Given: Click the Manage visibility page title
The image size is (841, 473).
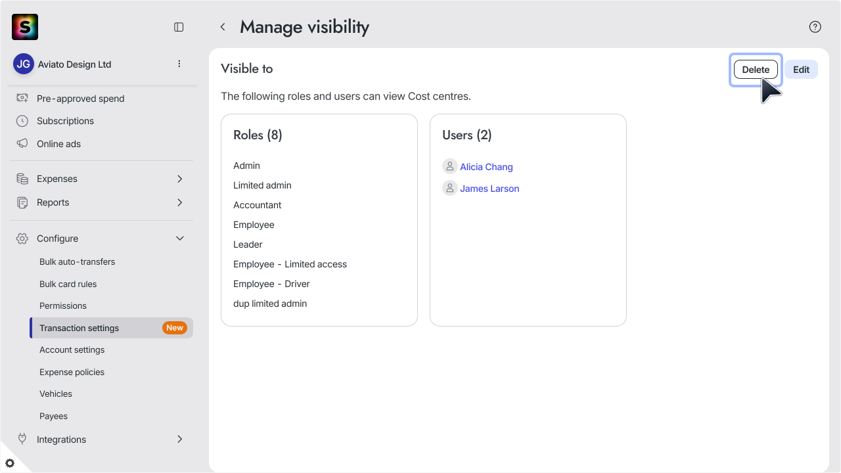Looking at the screenshot, I should click(304, 27).
